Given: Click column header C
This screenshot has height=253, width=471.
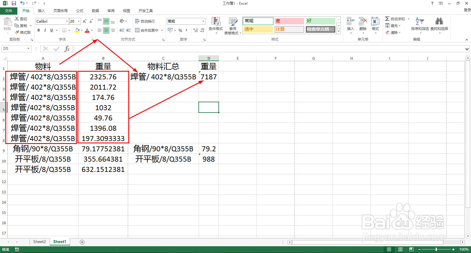Looking at the screenshot, I should (163, 58).
